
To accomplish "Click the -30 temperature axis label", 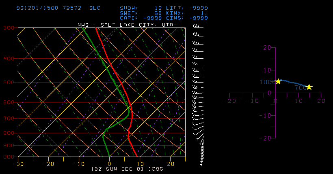I will click(x=18, y=164).
